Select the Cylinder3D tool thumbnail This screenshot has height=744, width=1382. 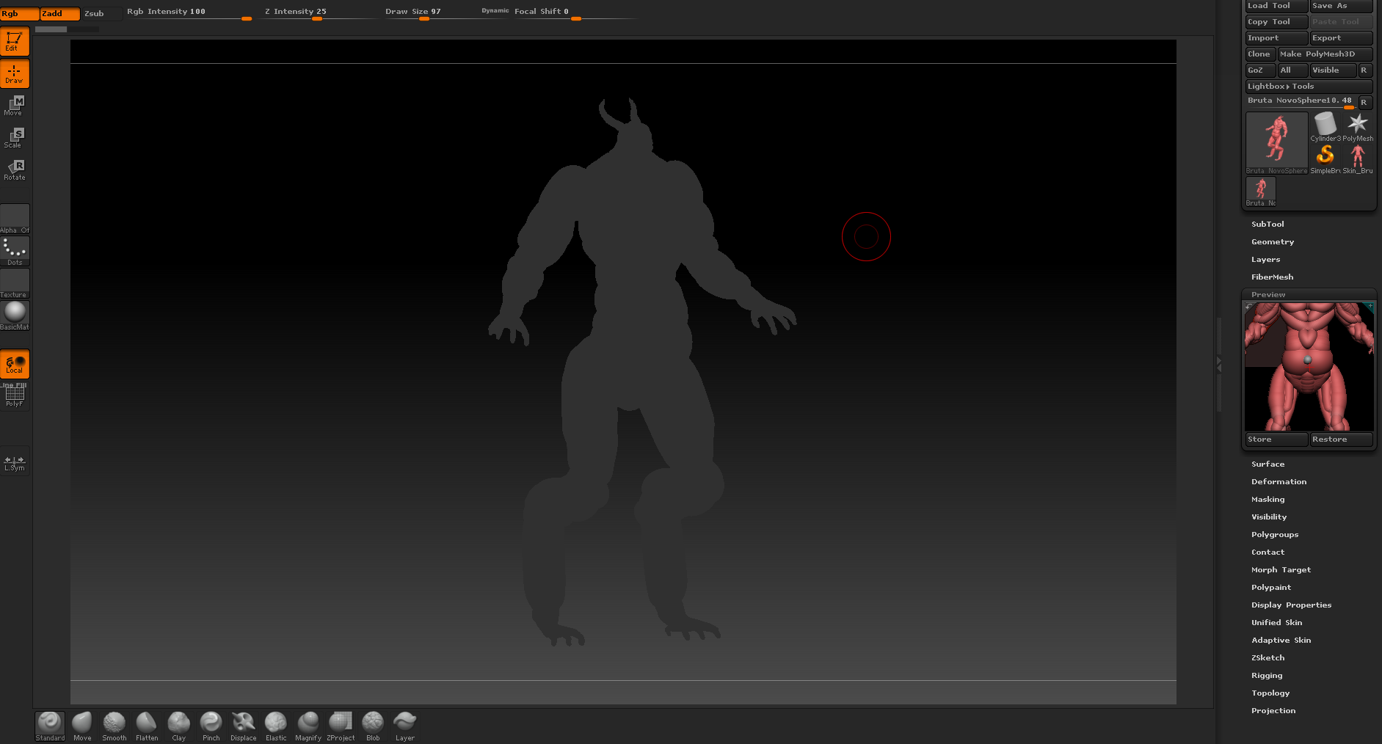(1325, 127)
